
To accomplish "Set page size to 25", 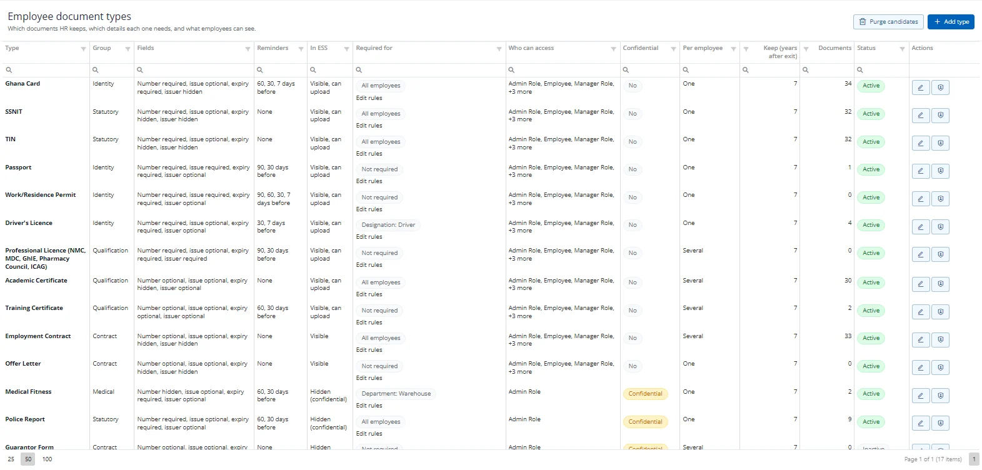I will (11, 459).
